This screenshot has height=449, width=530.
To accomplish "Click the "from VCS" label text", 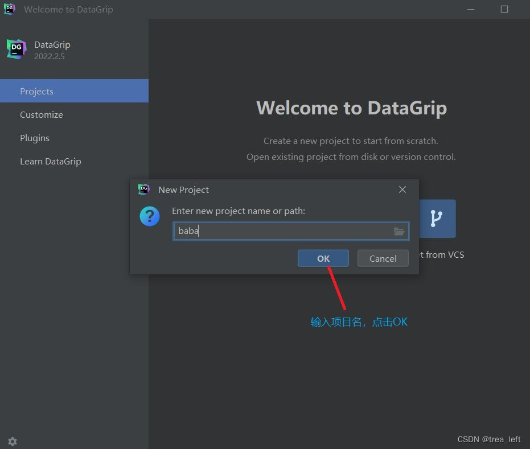I will click(x=445, y=254).
